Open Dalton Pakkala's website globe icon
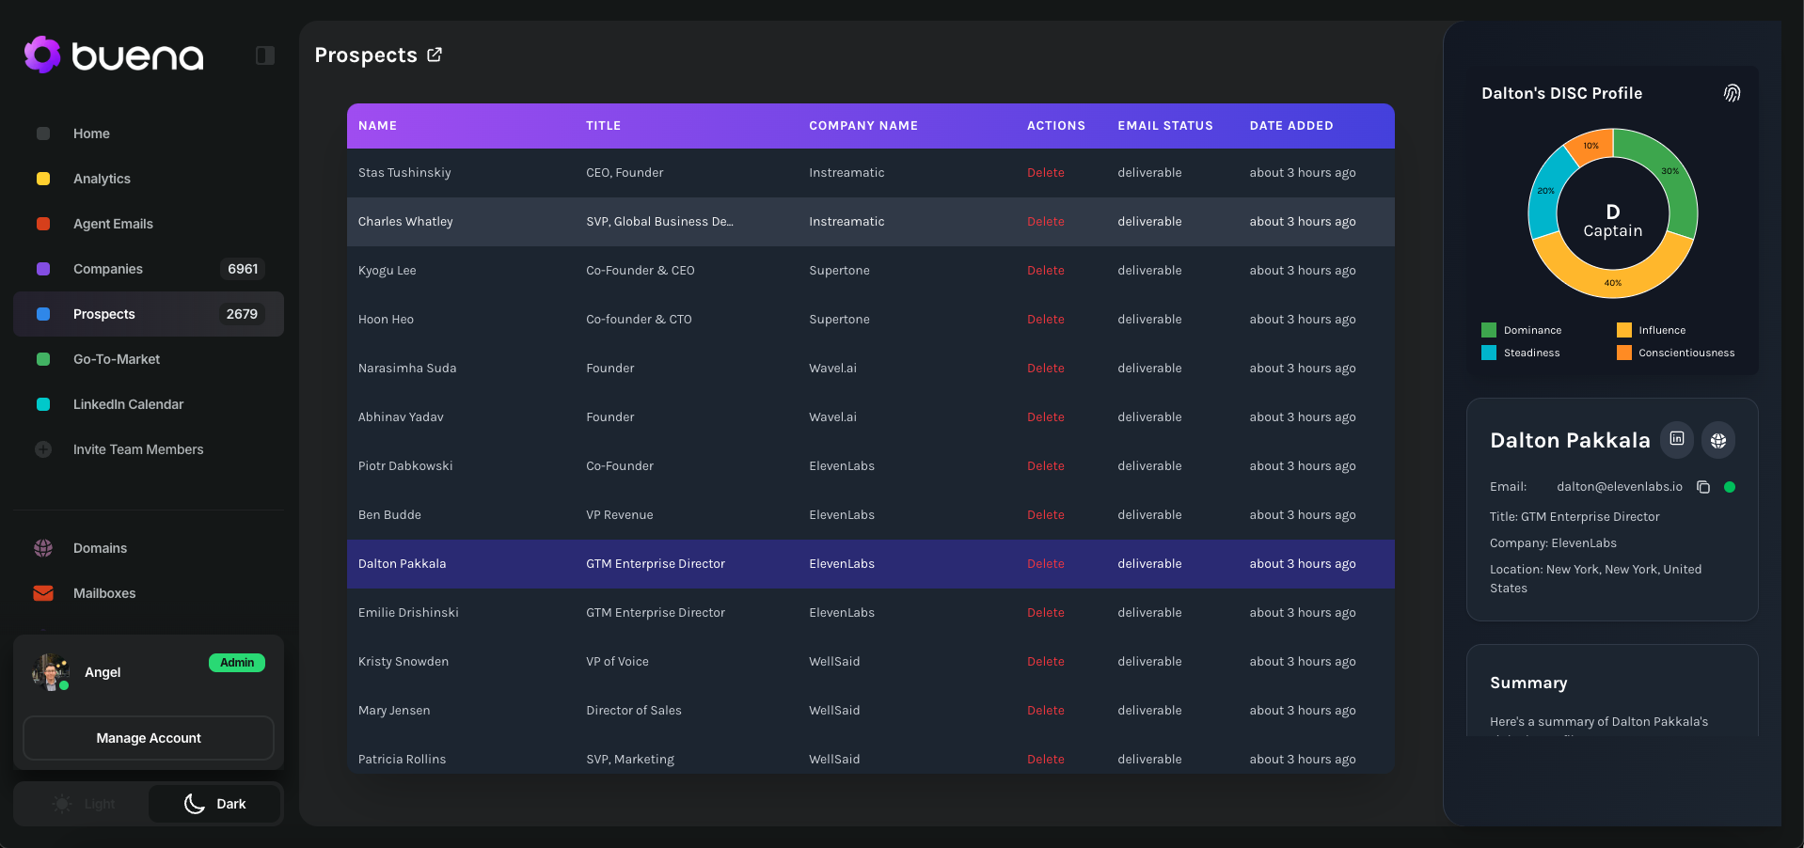The width and height of the screenshot is (1804, 848). pyautogui.click(x=1718, y=440)
